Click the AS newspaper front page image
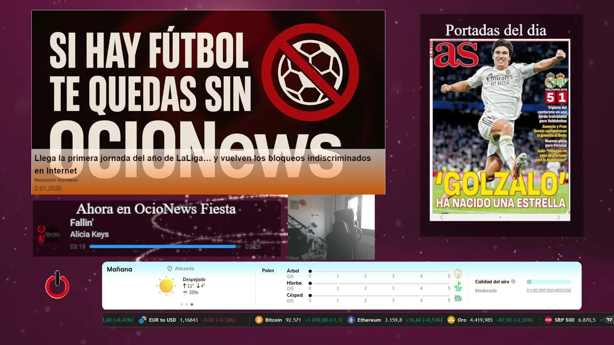The height and width of the screenshot is (345, 614). pos(500,126)
